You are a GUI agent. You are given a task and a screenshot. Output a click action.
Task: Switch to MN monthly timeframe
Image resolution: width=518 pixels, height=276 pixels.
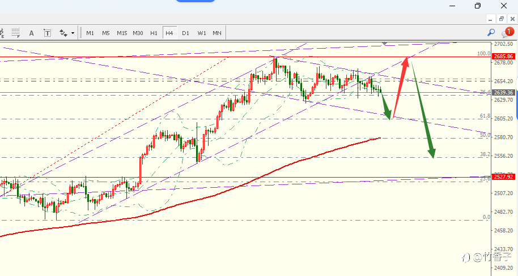click(217, 33)
